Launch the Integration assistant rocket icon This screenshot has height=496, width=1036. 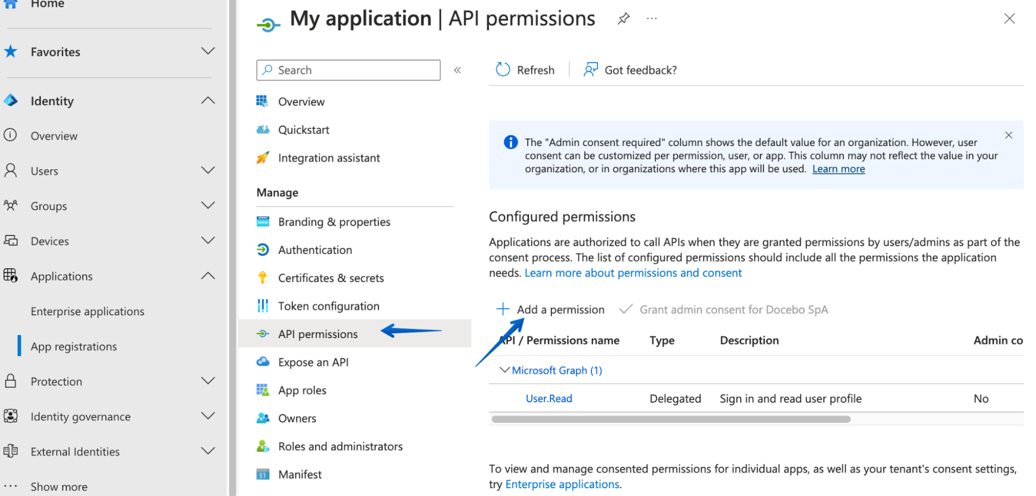click(263, 157)
